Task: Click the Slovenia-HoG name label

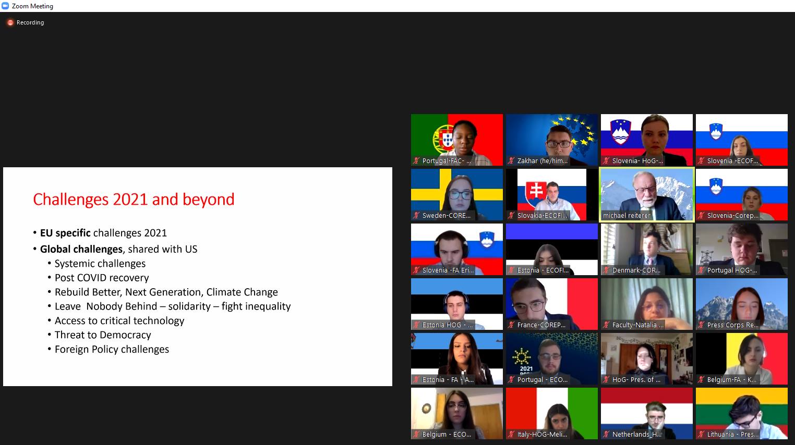Action: [637, 161]
